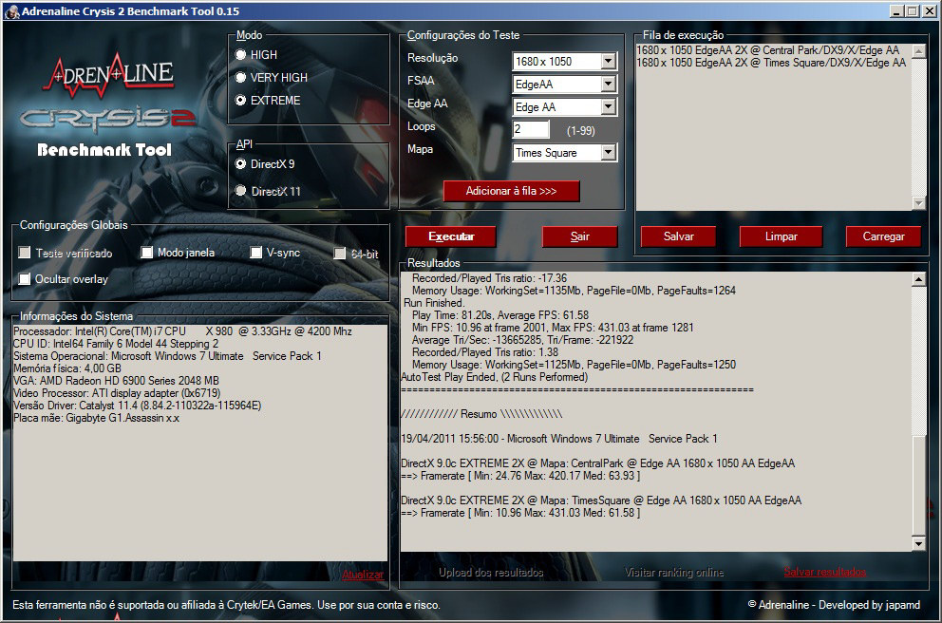Open the FSAA dropdown list

pos(608,85)
